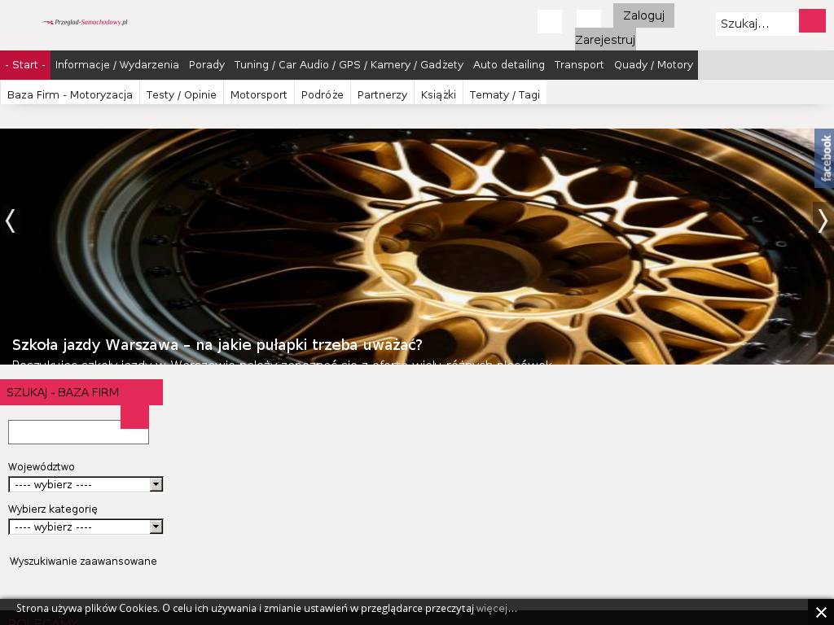Click the Przeglad-Samochodowy.pl logo
834x625 pixels.
(85, 22)
